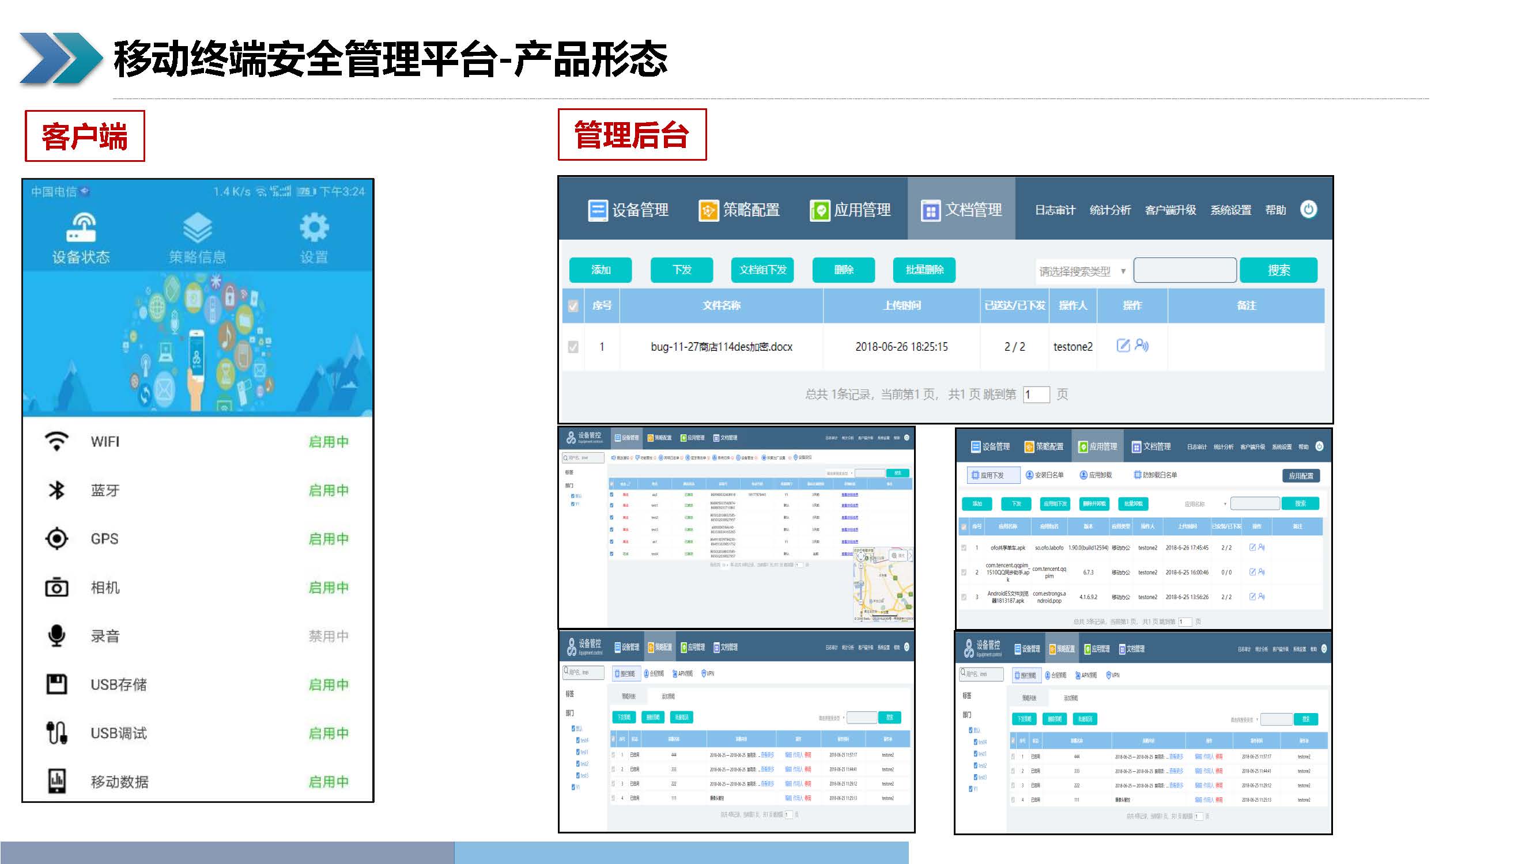
Task: Open 设备状态 router icon in mobile client
Action: click(x=81, y=228)
